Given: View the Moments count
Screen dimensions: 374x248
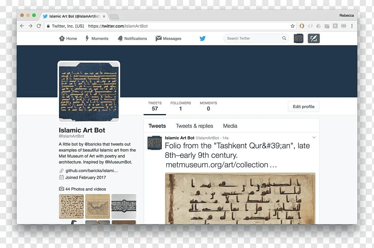Looking at the screenshot, I should [x=209, y=106].
